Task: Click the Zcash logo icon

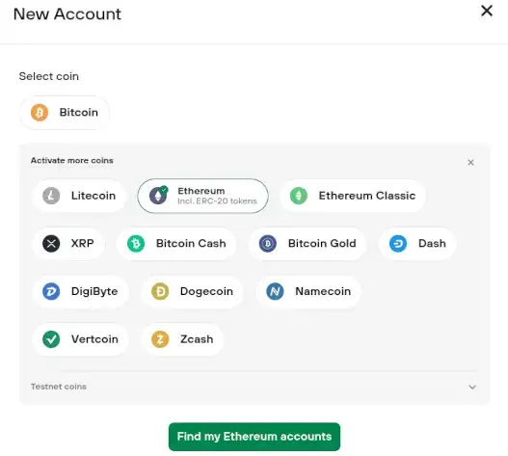Action: pos(160,339)
